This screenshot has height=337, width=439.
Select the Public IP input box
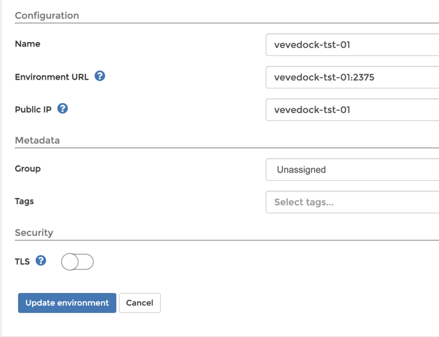click(x=352, y=110)
